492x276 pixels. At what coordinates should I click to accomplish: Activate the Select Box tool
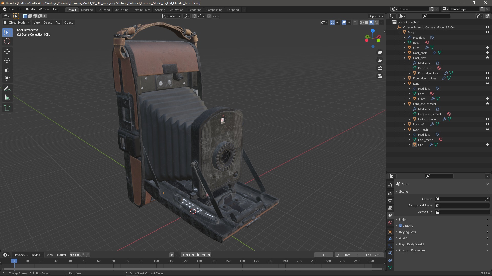(x=7, y=32)
